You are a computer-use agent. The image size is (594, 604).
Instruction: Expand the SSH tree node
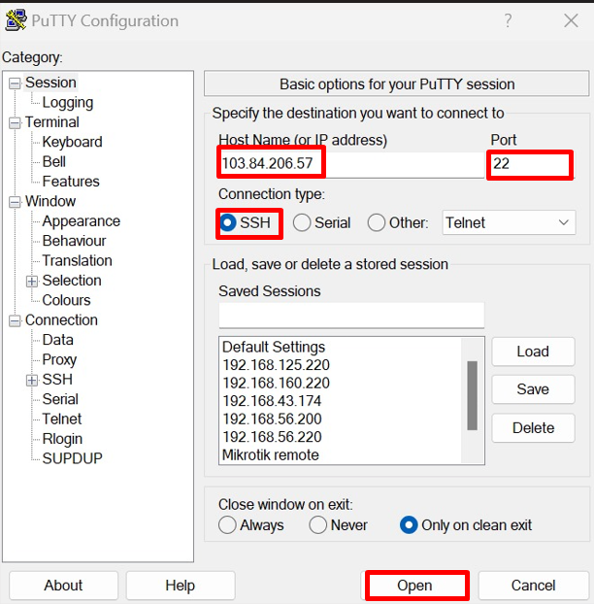pos(32,381)
